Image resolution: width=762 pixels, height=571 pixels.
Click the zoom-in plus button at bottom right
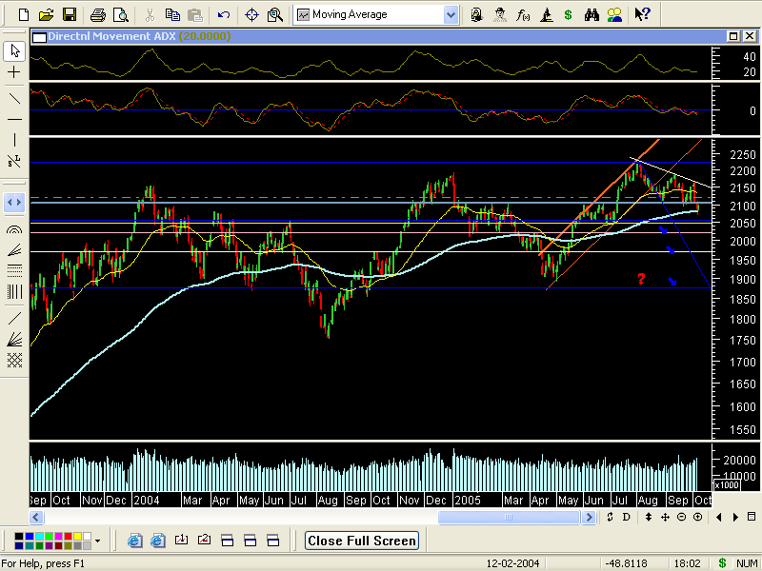click(697, 517)
